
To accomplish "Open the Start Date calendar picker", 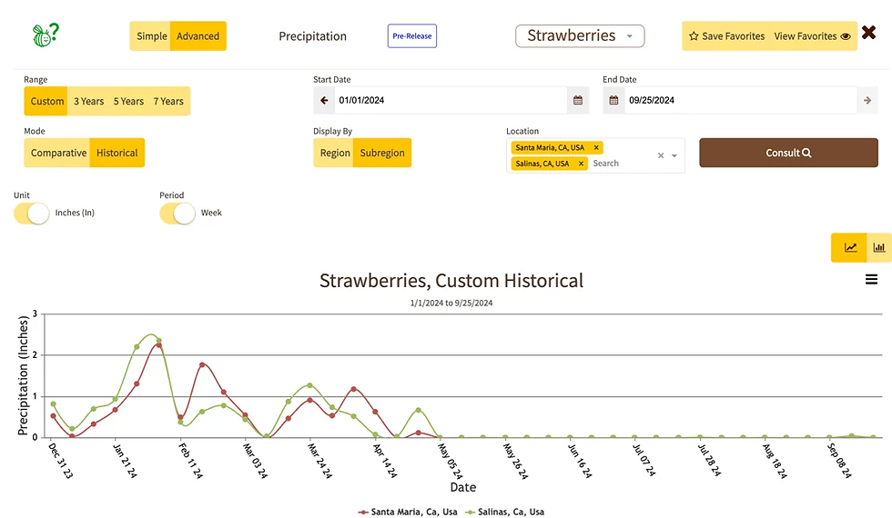I will coord(577,101).
